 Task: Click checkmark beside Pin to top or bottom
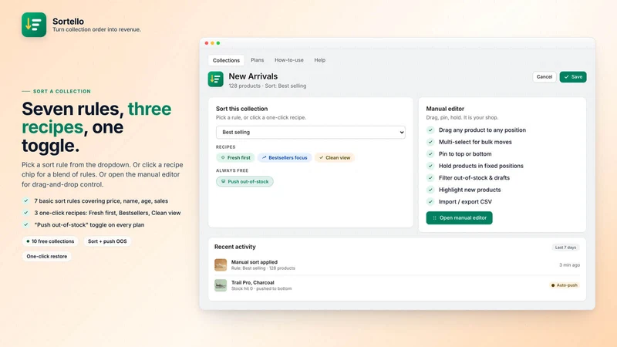click(430, 153)
